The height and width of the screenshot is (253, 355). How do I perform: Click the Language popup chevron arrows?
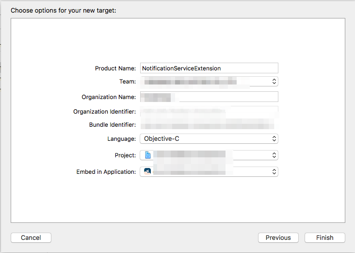274,139
